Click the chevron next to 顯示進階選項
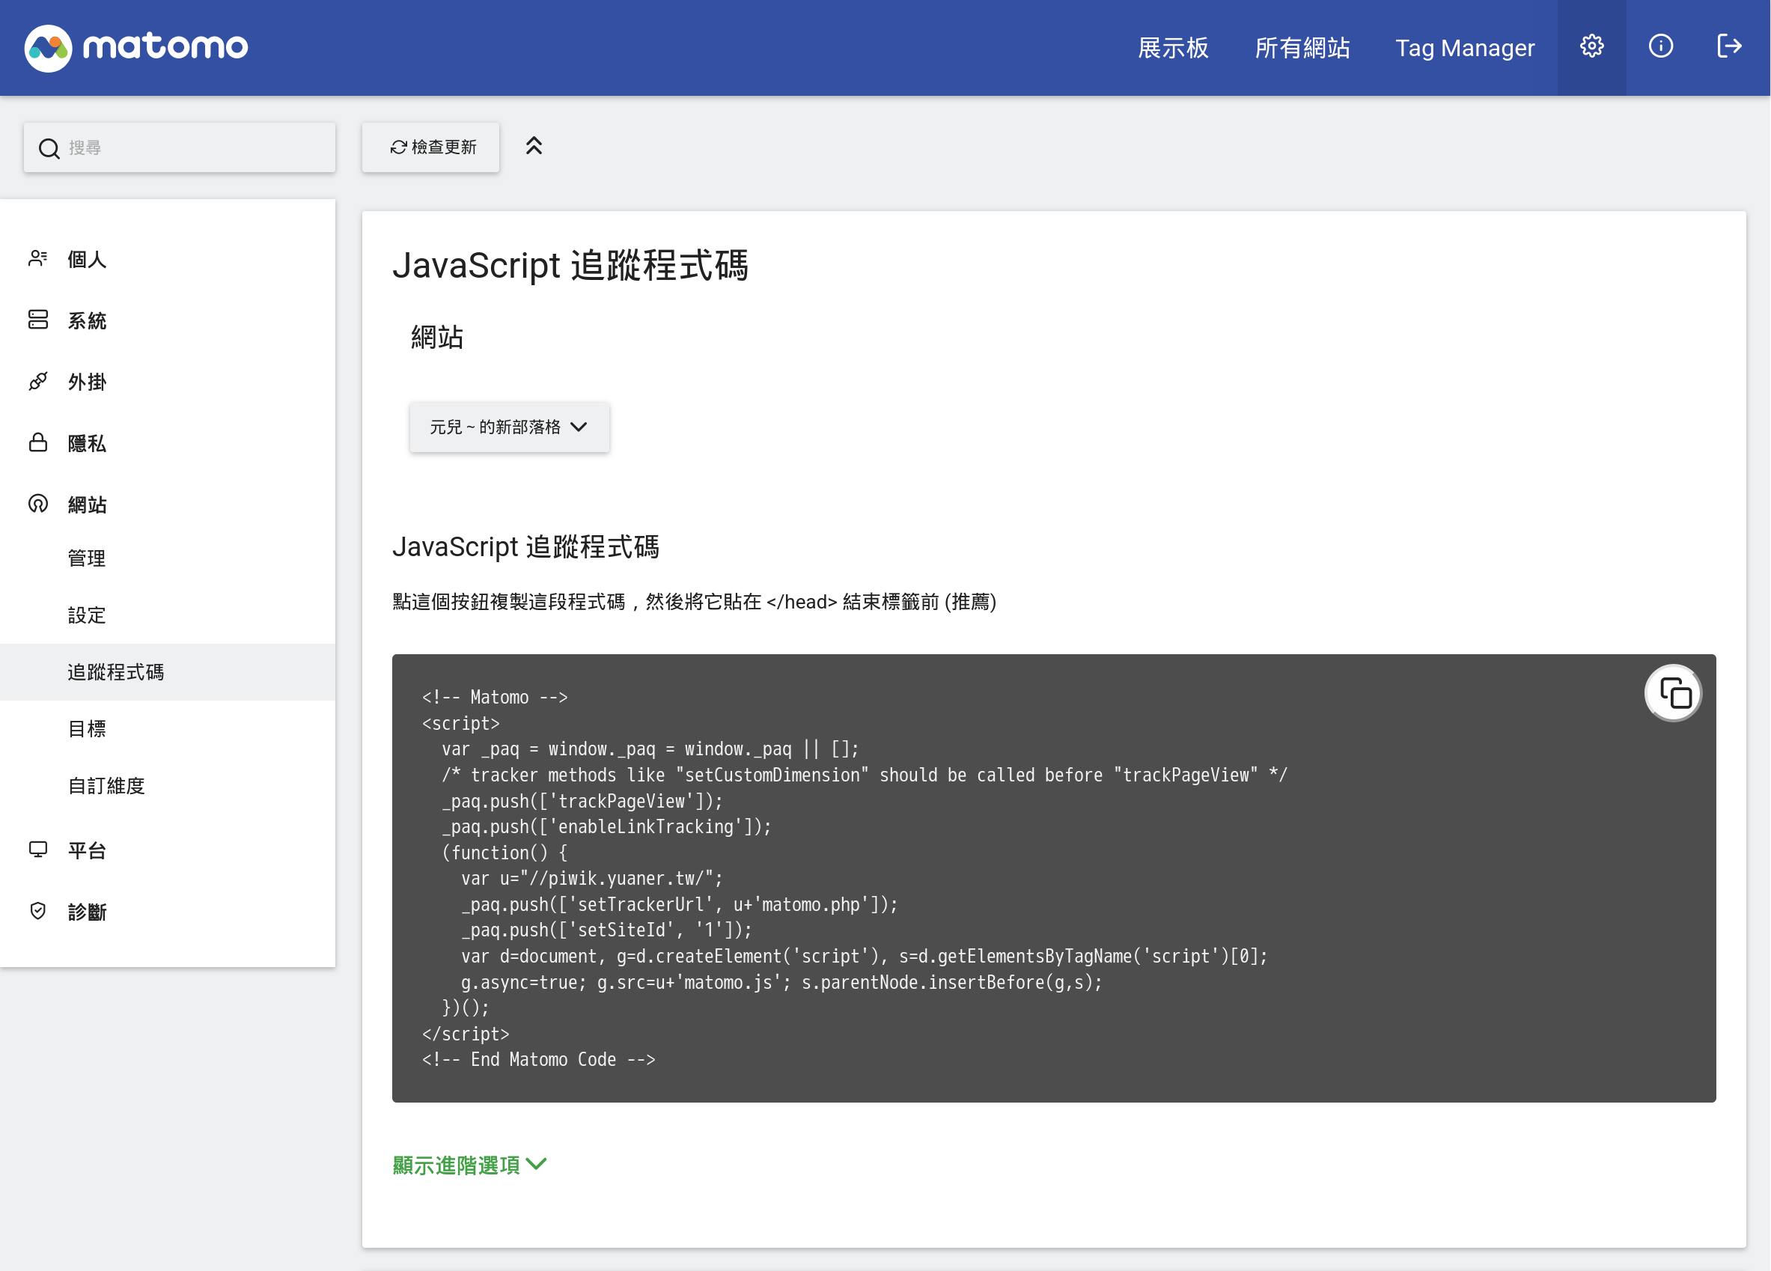The height and width of the screenshot is (1271, 1771). coord(537,1164)
